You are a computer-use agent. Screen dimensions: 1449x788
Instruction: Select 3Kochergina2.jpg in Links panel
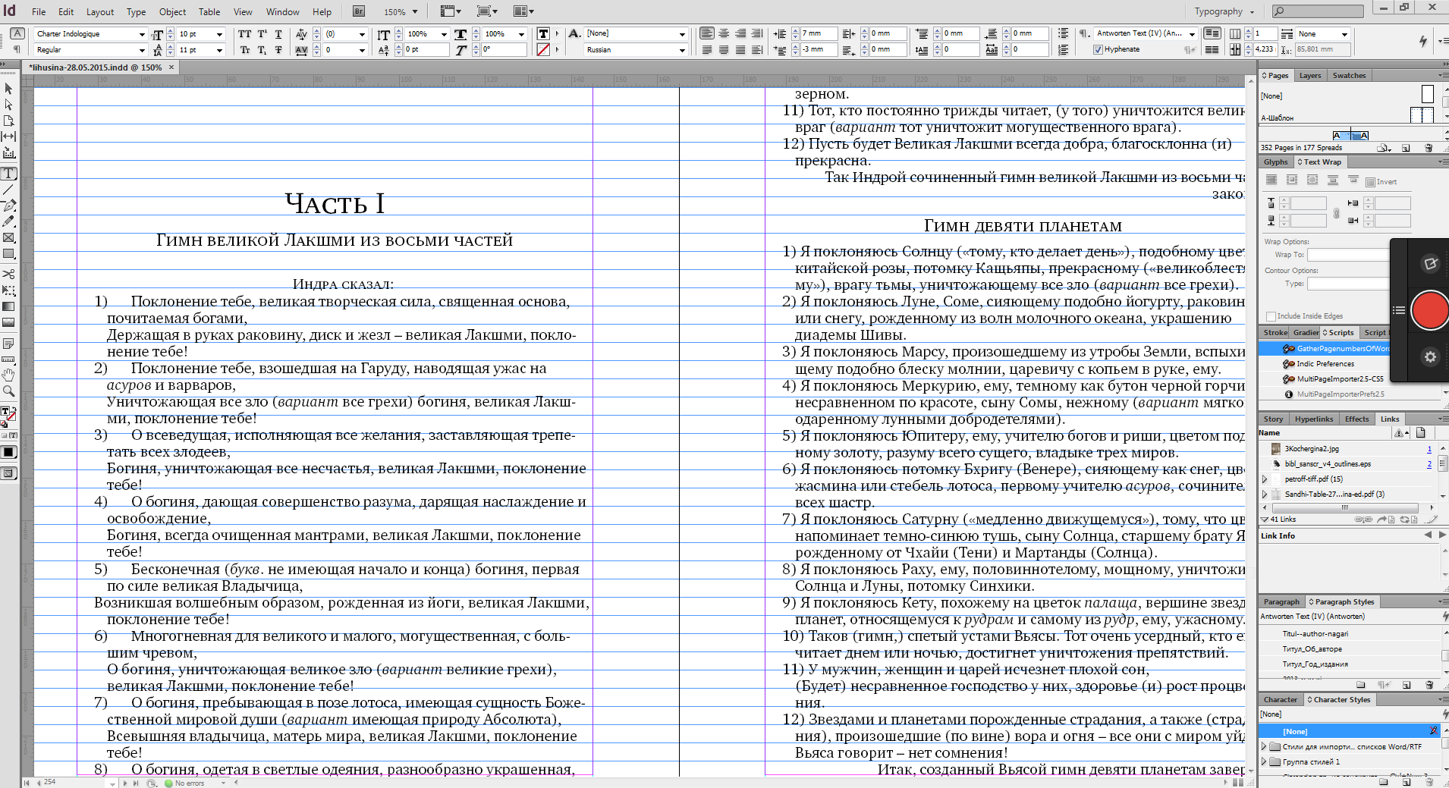[1312, 449]
